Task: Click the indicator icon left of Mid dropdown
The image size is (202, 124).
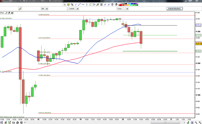Action: 20,9
